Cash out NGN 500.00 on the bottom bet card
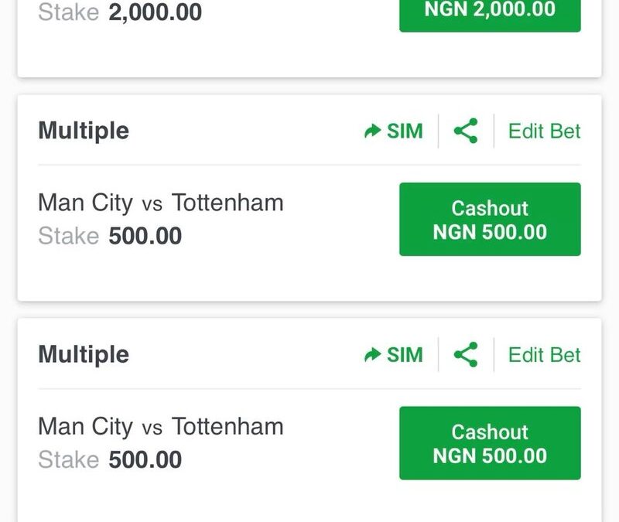This screenshot has height=522, width=619. tap(490, 442)
